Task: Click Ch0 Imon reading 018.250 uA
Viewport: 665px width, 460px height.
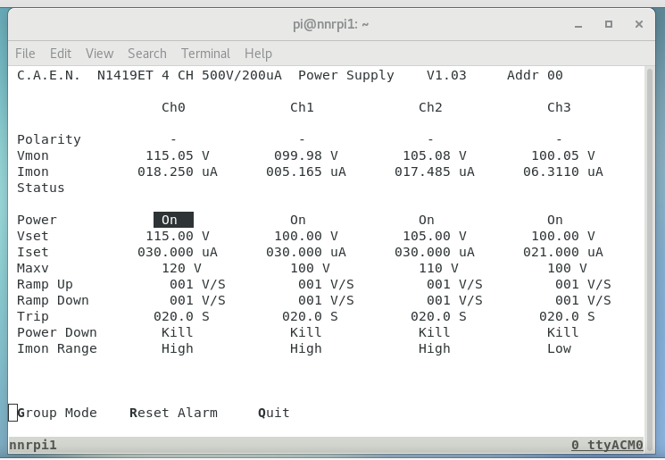Action: coord(178,171)
